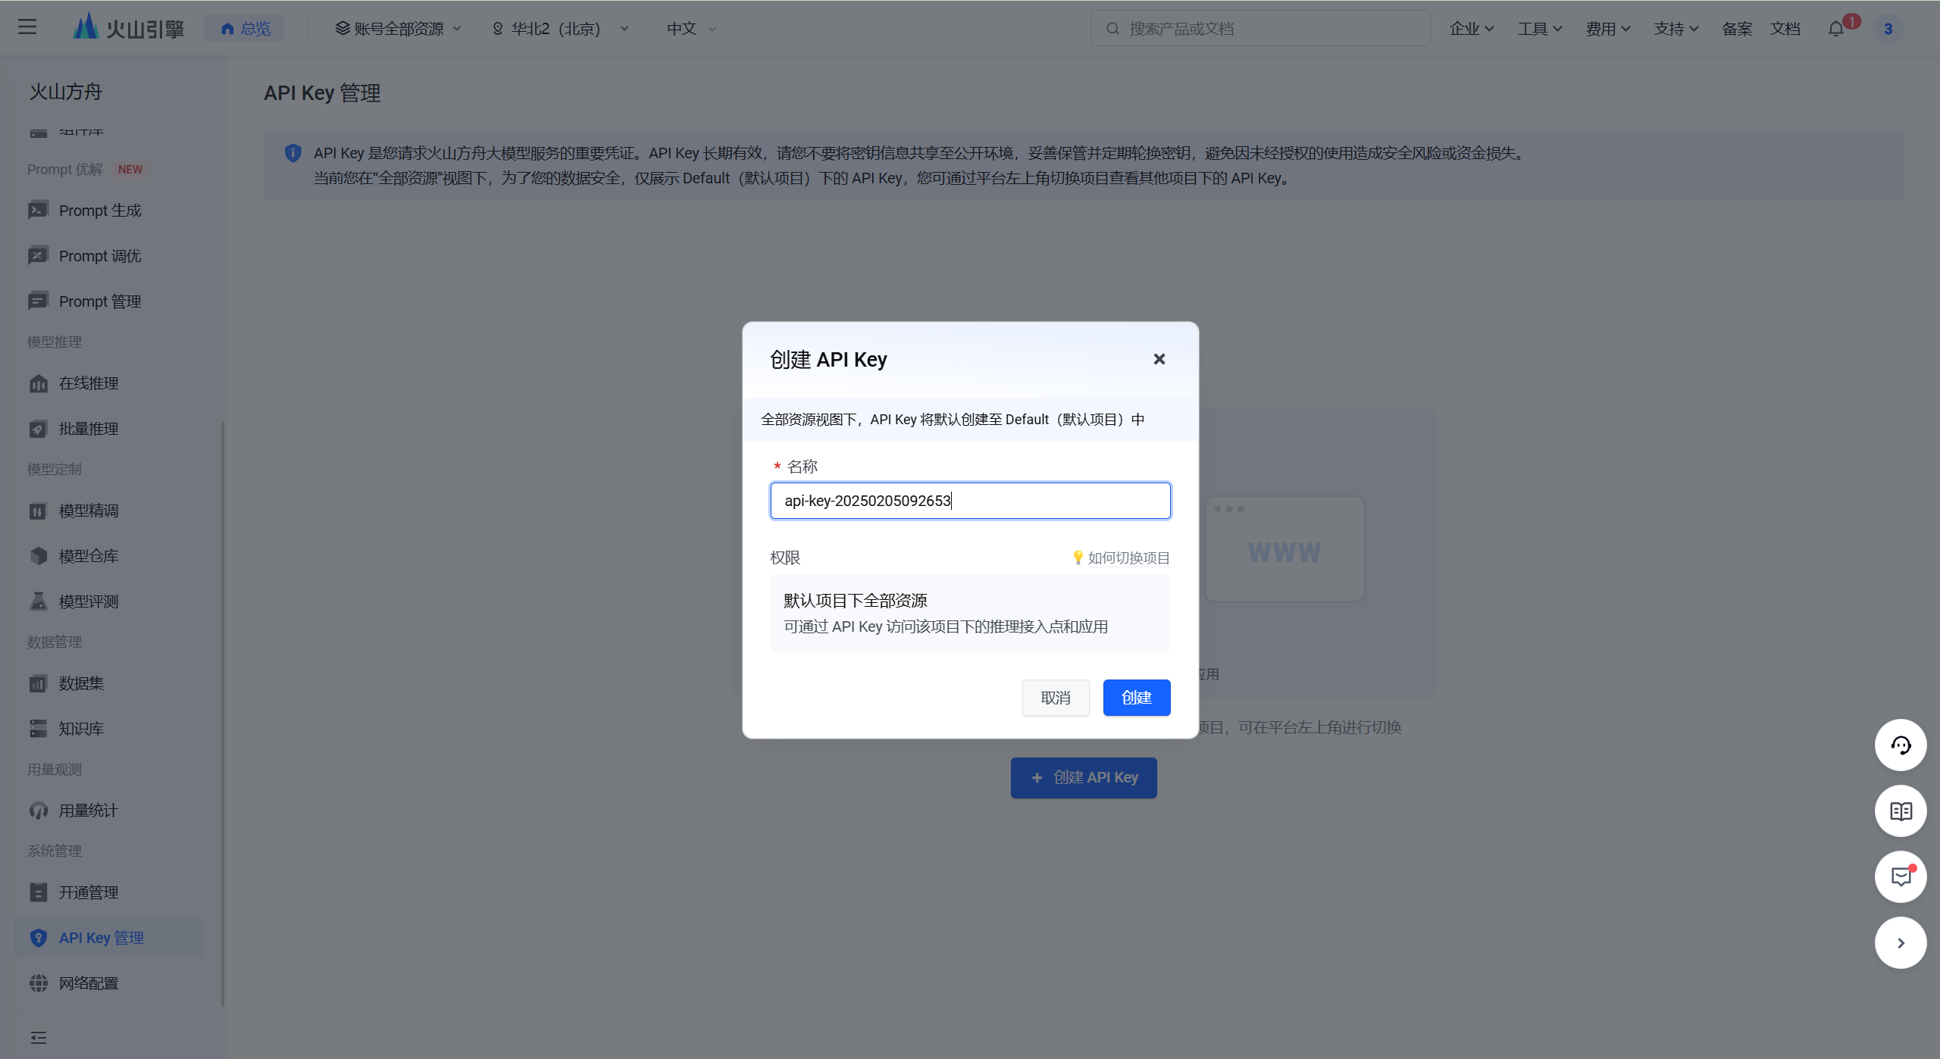Click the Prompt 调优 icon
This screenshot has height=1059, width=1940.
pos(38,256)
